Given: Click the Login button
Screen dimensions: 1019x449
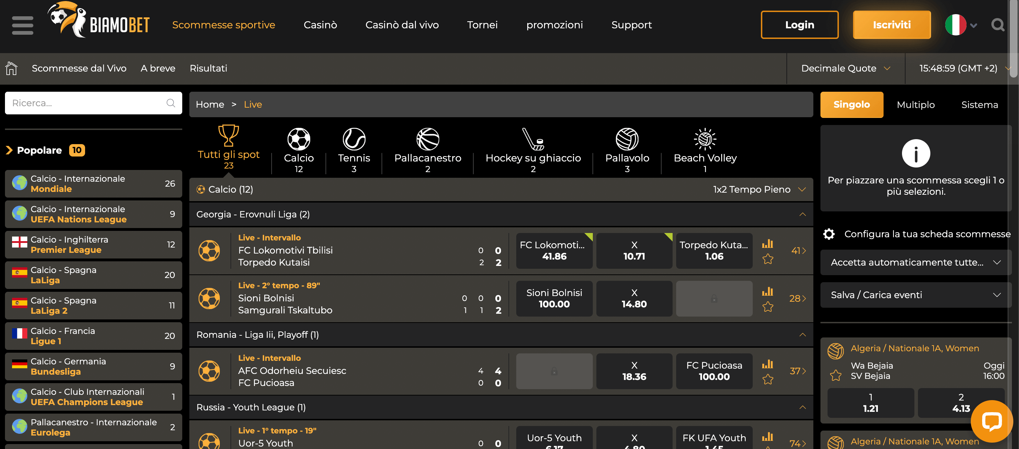Looking at the screenshot, I should pyautogui.click(x=800, y=24).
